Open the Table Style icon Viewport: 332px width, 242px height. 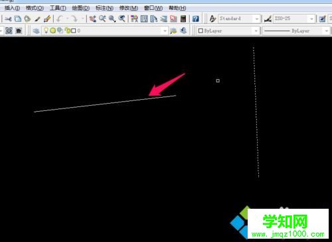[x=323, y=19]
